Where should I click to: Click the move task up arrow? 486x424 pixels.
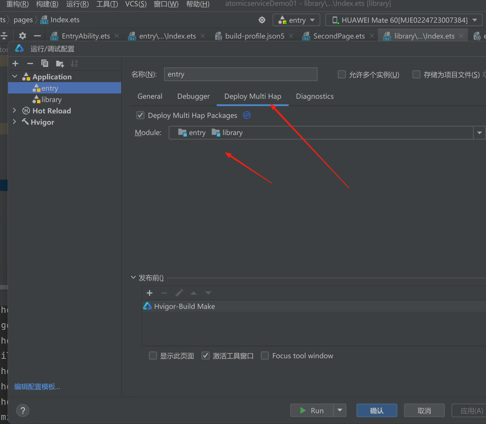tap(194, 293)
